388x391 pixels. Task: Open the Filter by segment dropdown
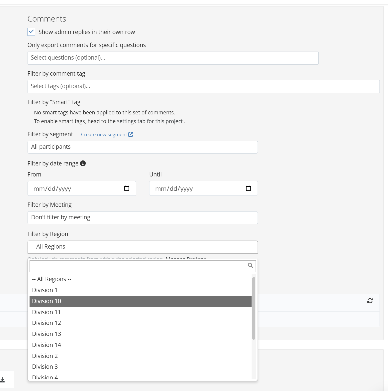pos(142,147)
